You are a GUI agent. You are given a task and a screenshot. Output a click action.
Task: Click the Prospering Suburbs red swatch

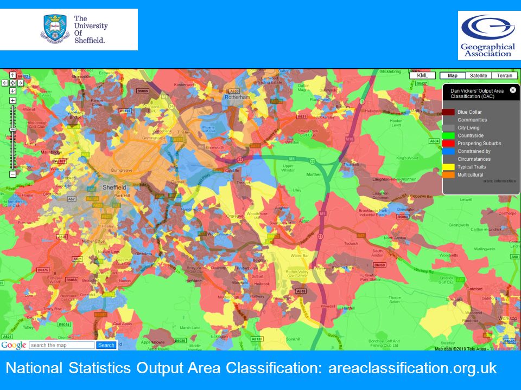click(448, 143)
